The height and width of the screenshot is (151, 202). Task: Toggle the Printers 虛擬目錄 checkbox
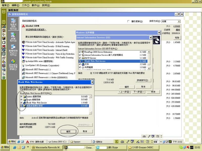(21, 97)
